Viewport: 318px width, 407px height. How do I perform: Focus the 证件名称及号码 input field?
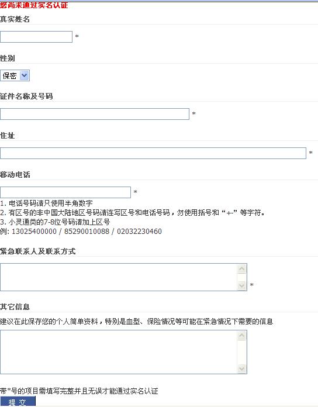coord(95,114)
